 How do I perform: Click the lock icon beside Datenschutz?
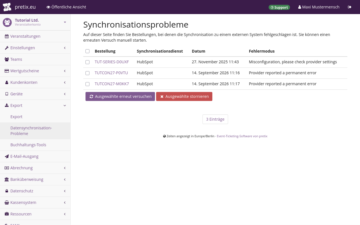pos(7,191)
